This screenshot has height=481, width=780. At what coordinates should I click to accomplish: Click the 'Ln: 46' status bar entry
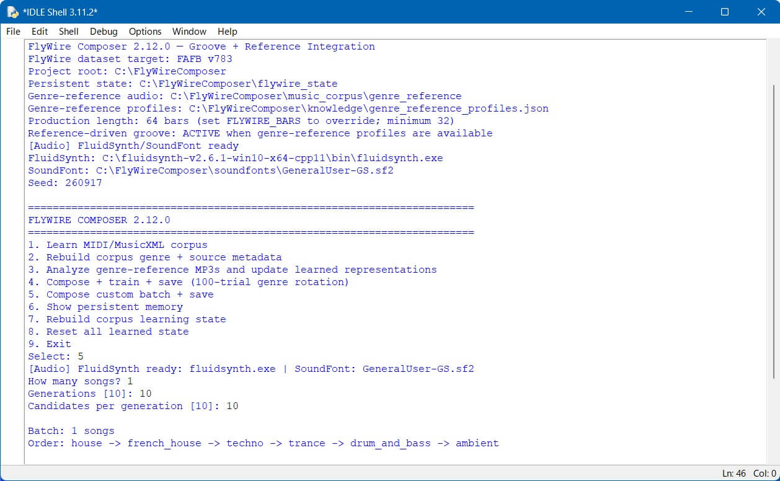coord(733,474)
